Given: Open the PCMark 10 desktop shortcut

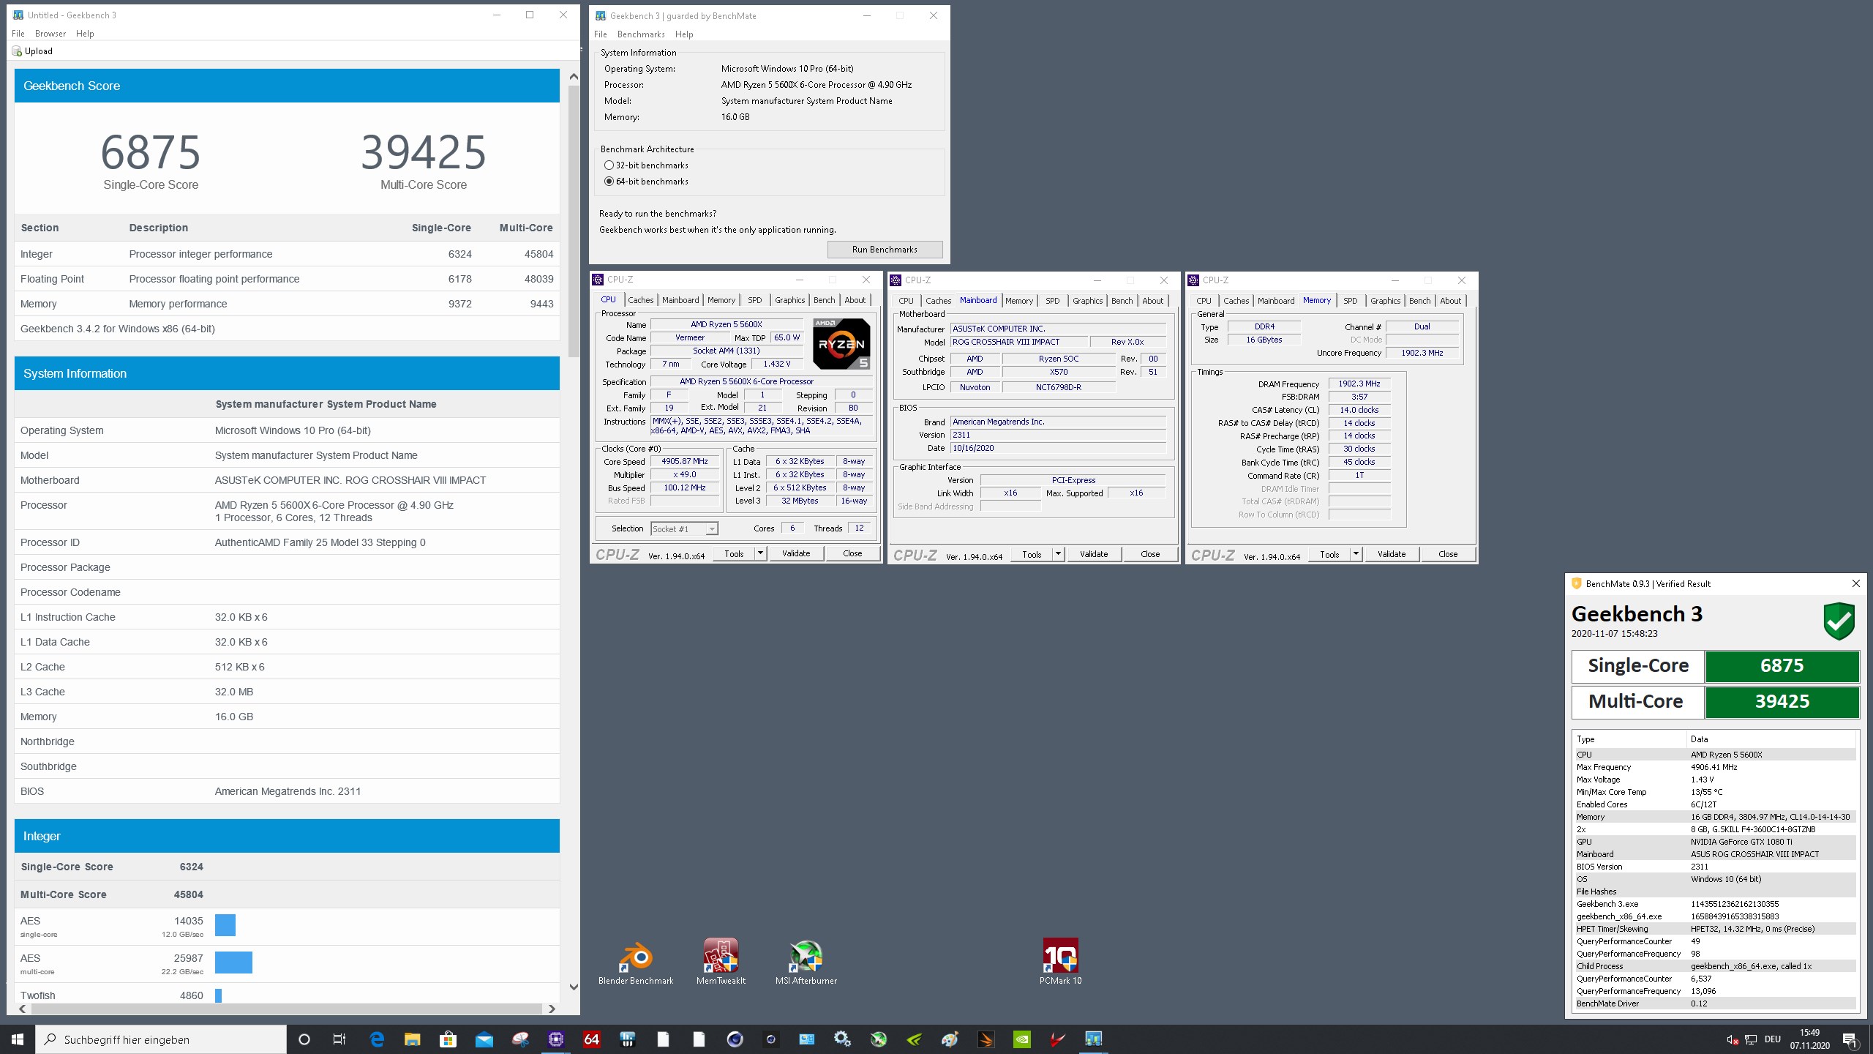Looking at the screenshot, I should 1060,962.
